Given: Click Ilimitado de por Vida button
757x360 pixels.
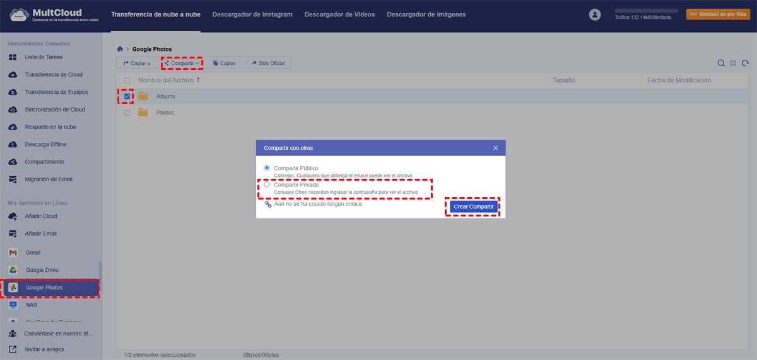Looking at the screenshot, I should tap(718, 14).
